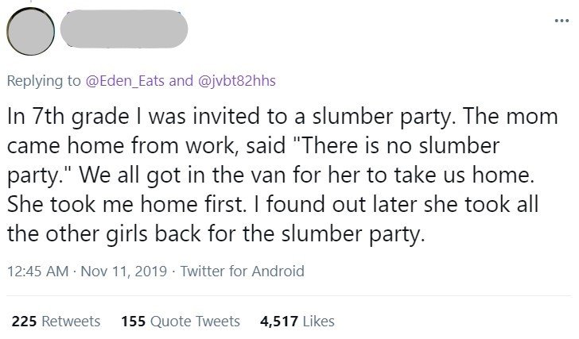This screenshot has width=579, height=339.
Task: Click the sentence "She took me home first."
Action: [122, 205]
